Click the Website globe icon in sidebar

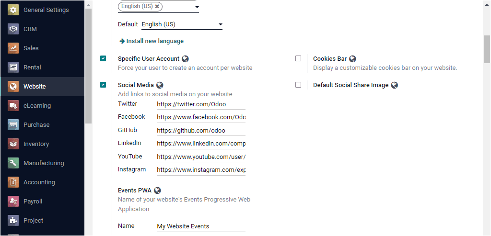(13, 87)
